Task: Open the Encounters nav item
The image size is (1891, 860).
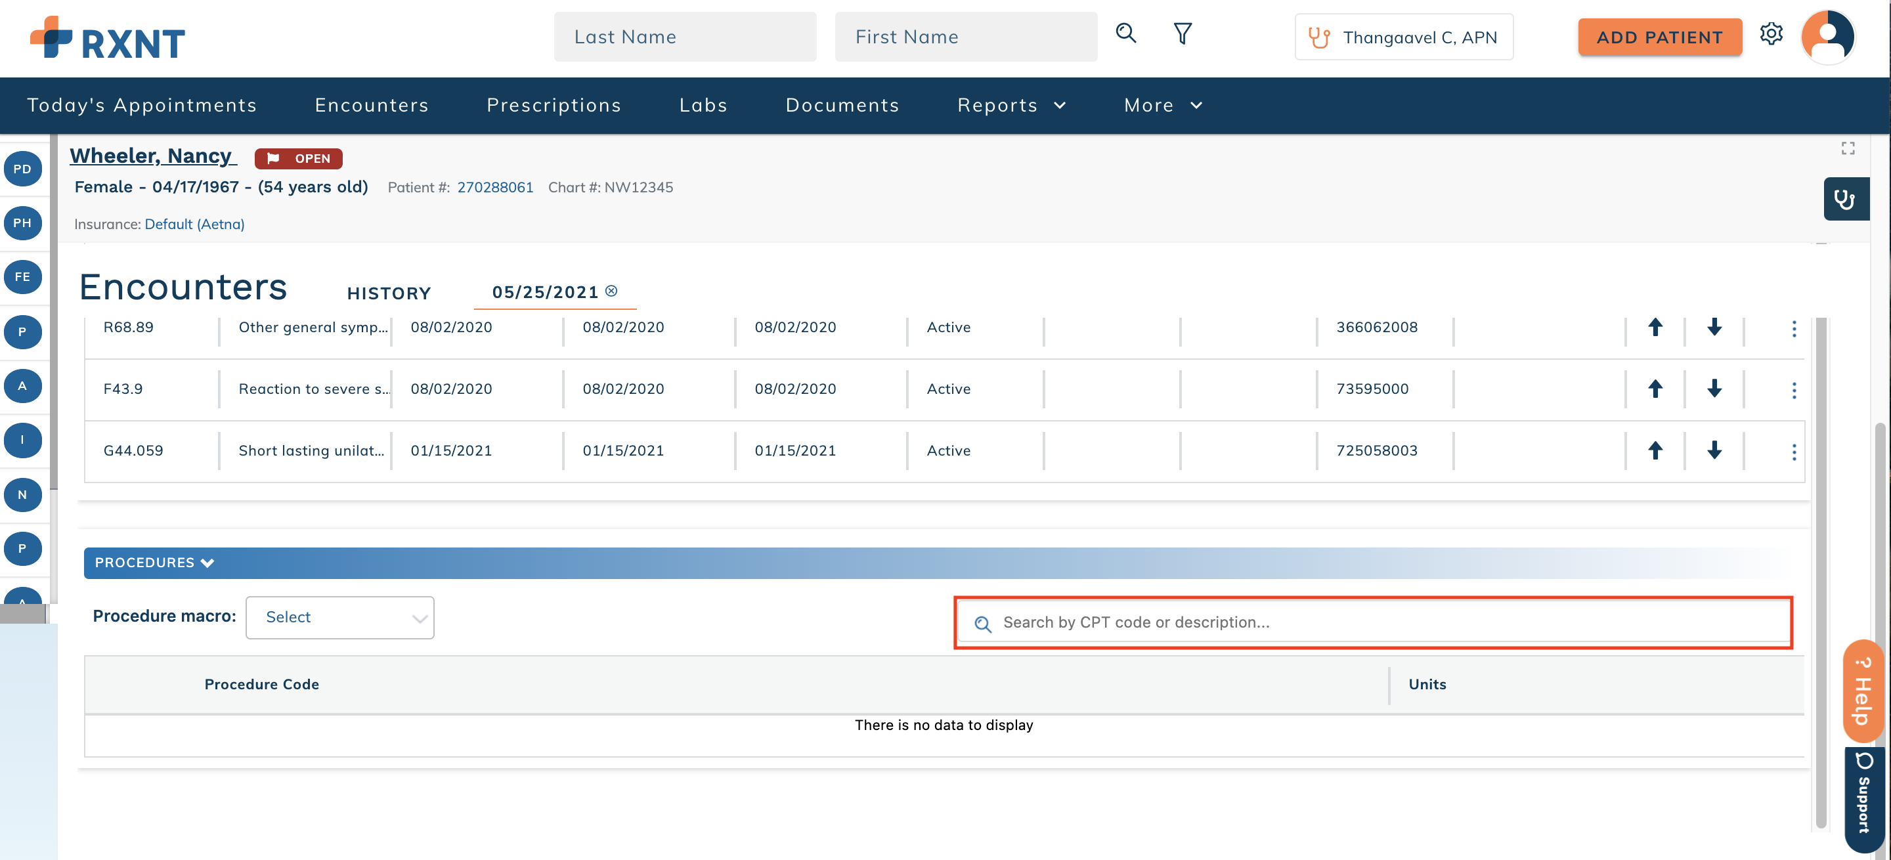Action: (372, 106)
